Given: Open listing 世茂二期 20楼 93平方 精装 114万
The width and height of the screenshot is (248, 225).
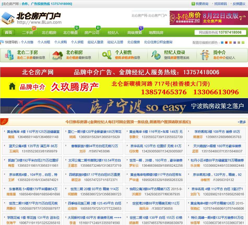Looking at the screenshot, I should [x=95, y=189].
